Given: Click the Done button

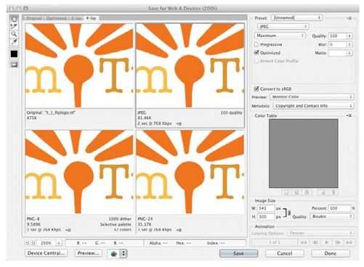Looking at the screenshot, I should point(331,253).
